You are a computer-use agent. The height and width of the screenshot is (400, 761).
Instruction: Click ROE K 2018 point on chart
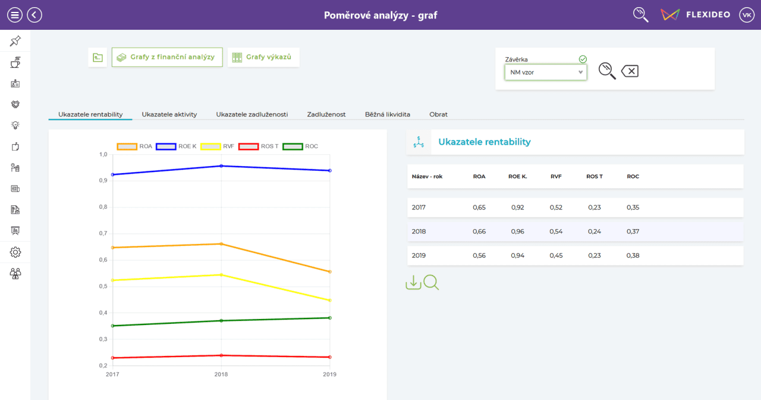tap(221, 166)
